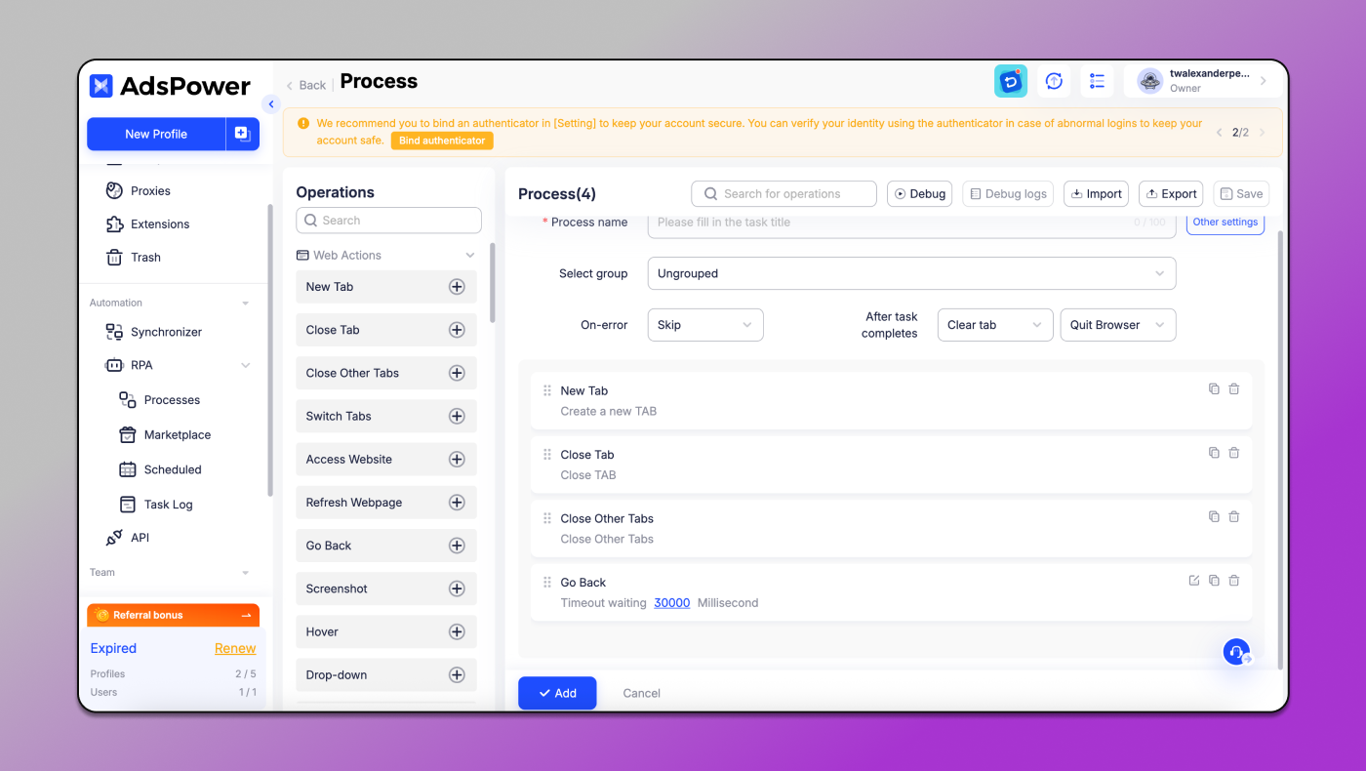Delete the Close Tab step
Screen dimensions: 1366x771
(1233, 452)
